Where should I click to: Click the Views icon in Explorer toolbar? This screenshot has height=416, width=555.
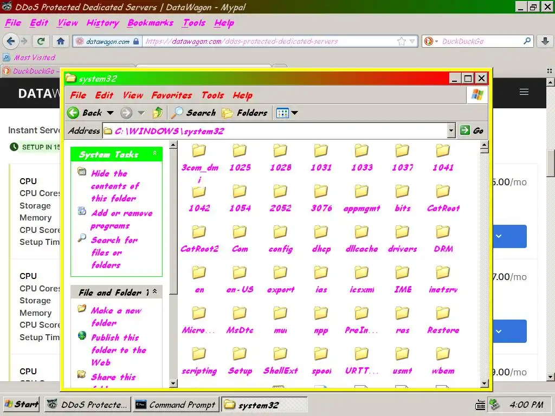(x=282, y=113)
